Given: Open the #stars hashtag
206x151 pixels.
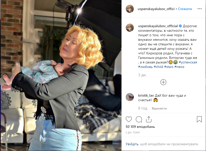Looking at the screenshot, I should 169,67.
